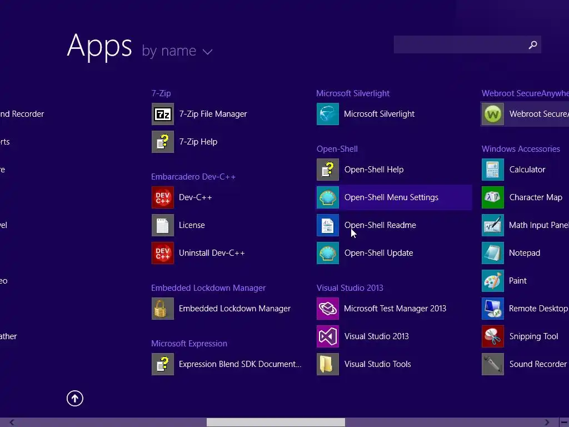Image resolution: width=569 pixels, height=427 pixels.
Task: Select the Visual Studio 2013 group heading
Action: coord(350,288)
